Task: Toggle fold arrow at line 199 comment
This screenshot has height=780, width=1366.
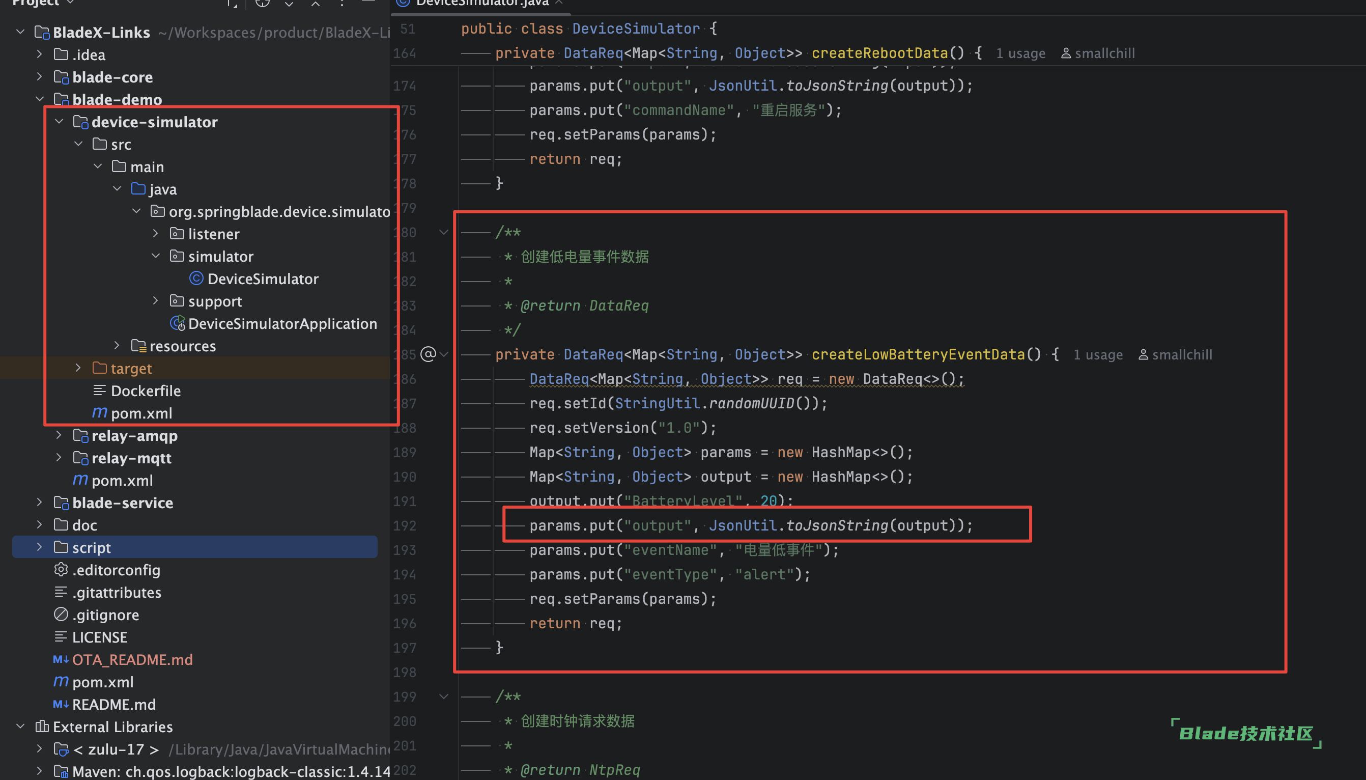Action: point(443,697)
